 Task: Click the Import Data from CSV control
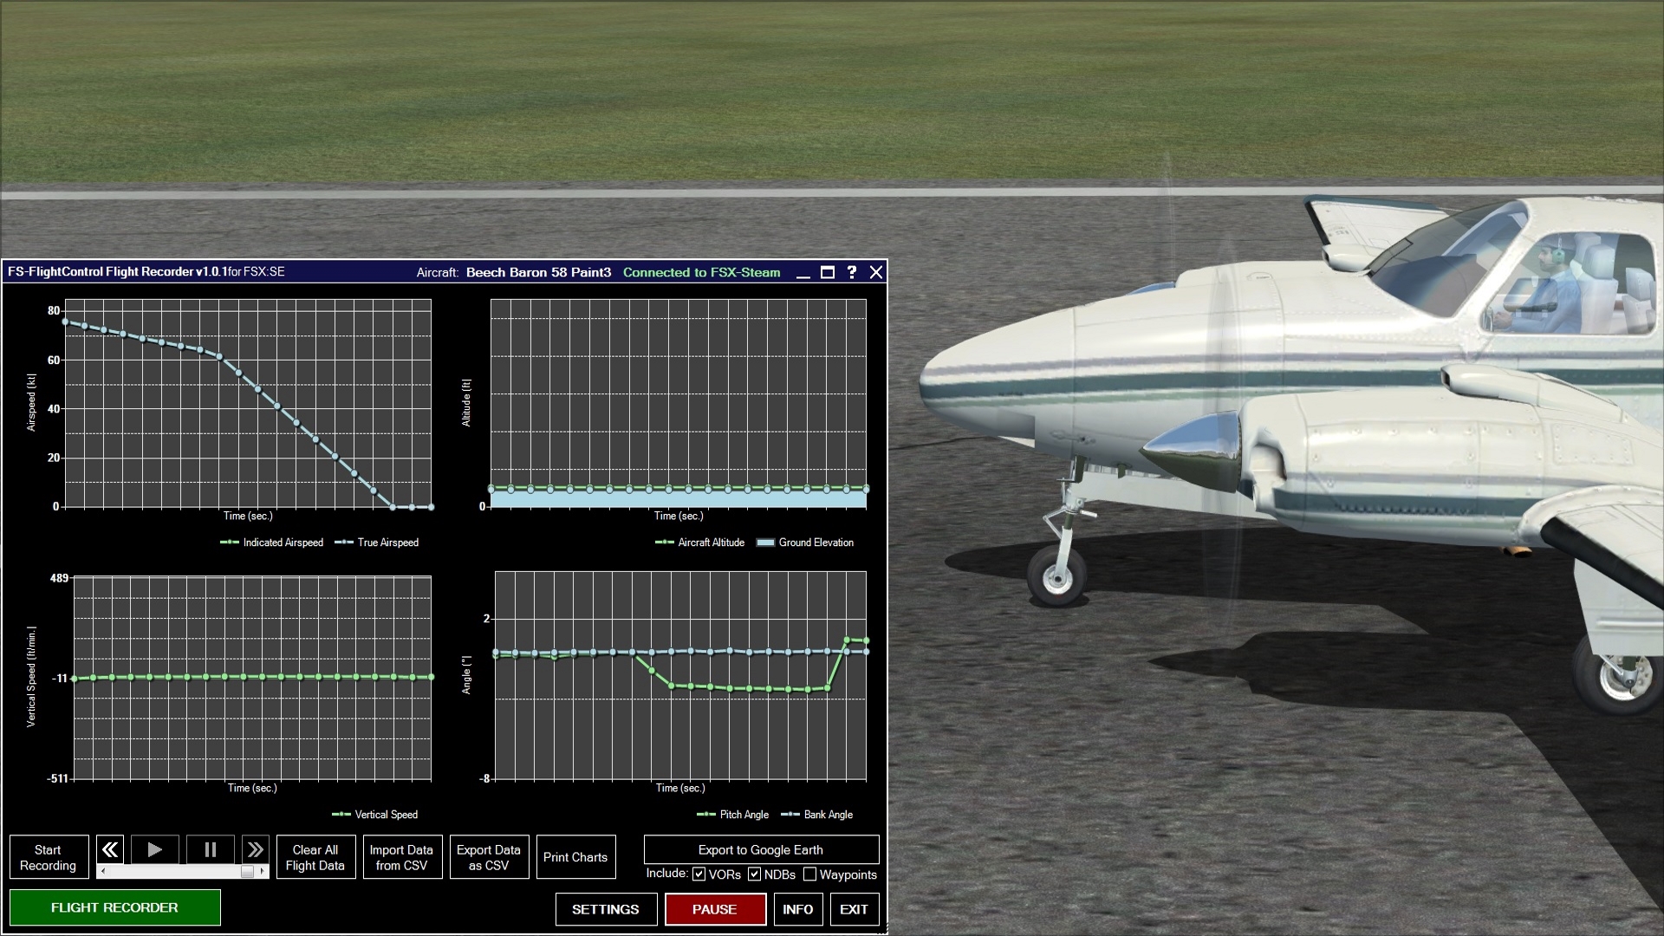(402, 856)
